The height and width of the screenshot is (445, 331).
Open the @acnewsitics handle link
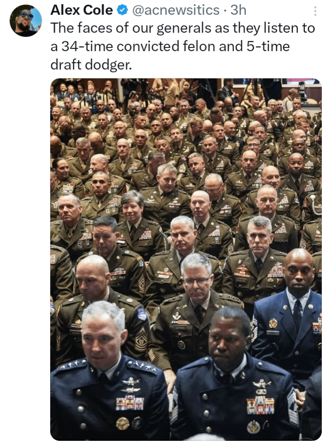(176, 11)
